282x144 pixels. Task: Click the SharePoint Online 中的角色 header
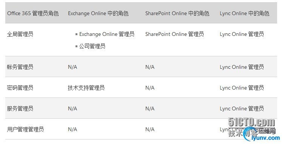[x=177, y=13]
